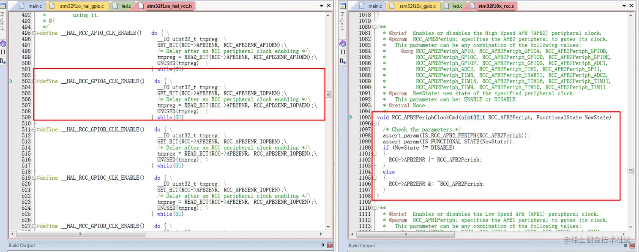The height and width of the screenshot is (252, 639).
Task: Pin the Build Output panel in left window
Action: click(x=322, y=246)
